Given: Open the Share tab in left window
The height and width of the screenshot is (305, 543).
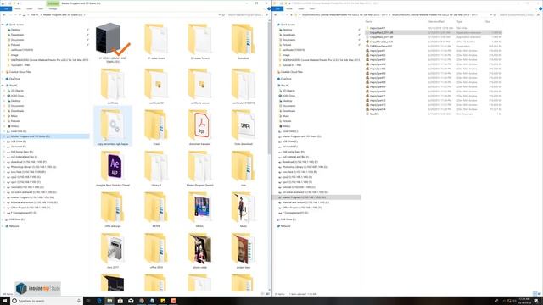Looking at the screenshot, I should (30, 8).
